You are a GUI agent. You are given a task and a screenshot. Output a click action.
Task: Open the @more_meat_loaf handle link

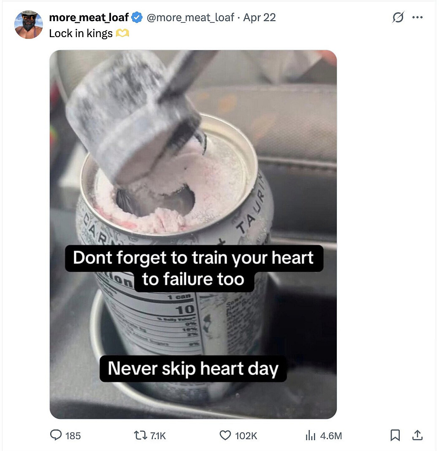click(x=190, y=18)
